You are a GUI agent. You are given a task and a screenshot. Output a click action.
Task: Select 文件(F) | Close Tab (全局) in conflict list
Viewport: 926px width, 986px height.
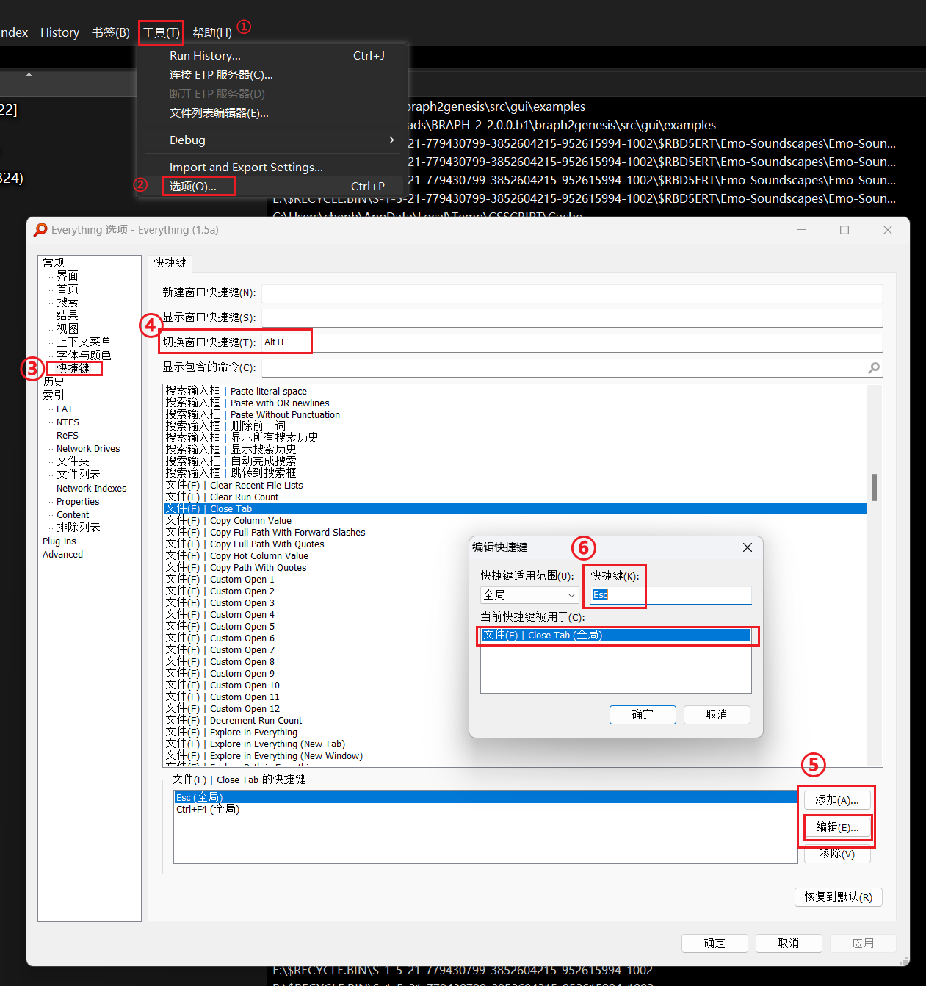[x=616, y=636]
